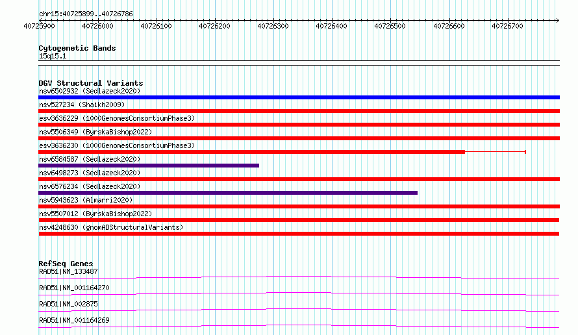Click the blue nsv6502932 variant bar
Viewport: 578px width, 335px height.
[299, 97]
